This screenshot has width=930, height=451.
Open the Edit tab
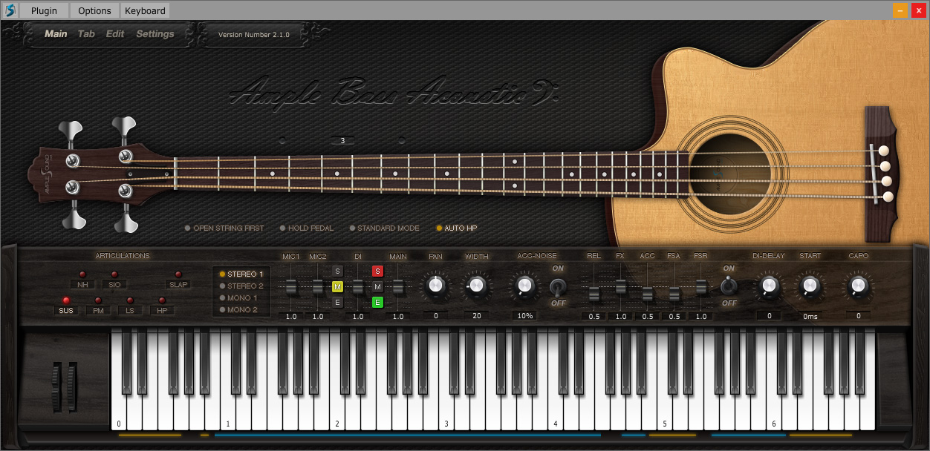[115, 34]
